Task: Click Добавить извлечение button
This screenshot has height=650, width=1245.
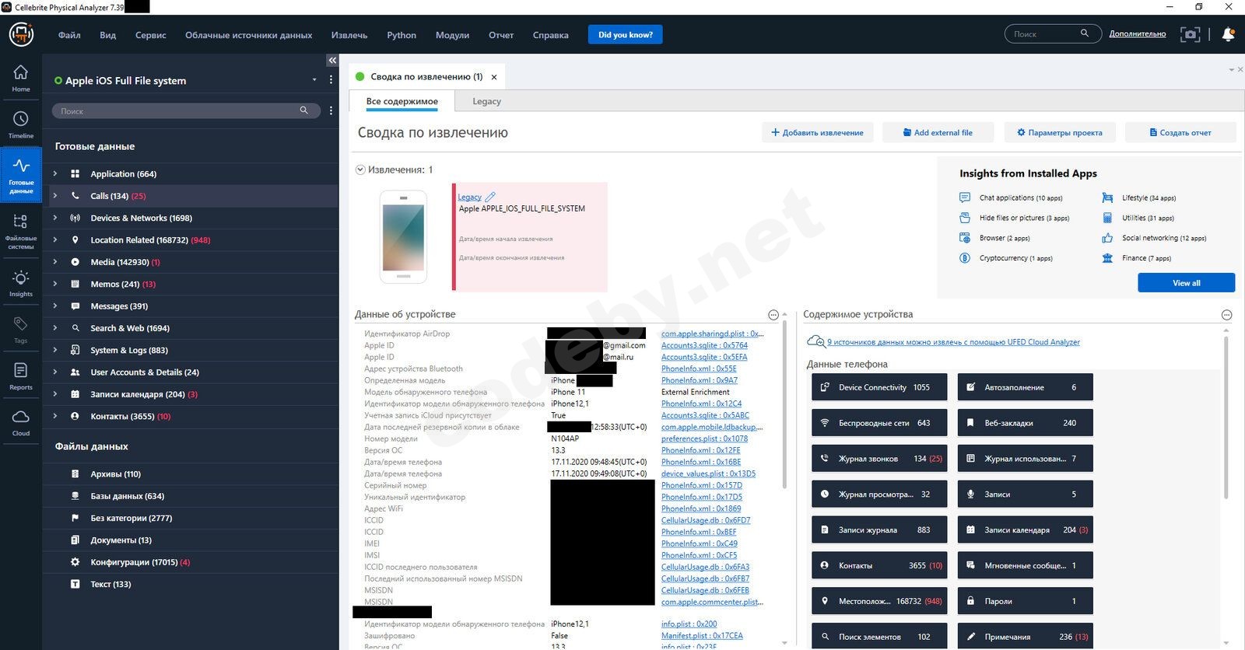Action: click(817, 132)
